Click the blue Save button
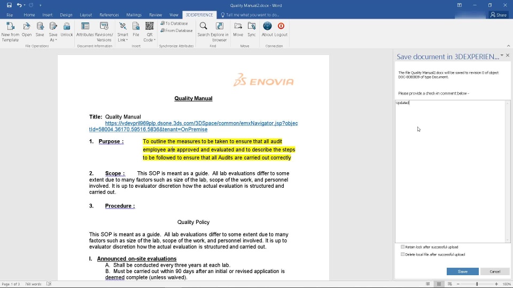Screen dimensions: 513x288 pos(462,271)
